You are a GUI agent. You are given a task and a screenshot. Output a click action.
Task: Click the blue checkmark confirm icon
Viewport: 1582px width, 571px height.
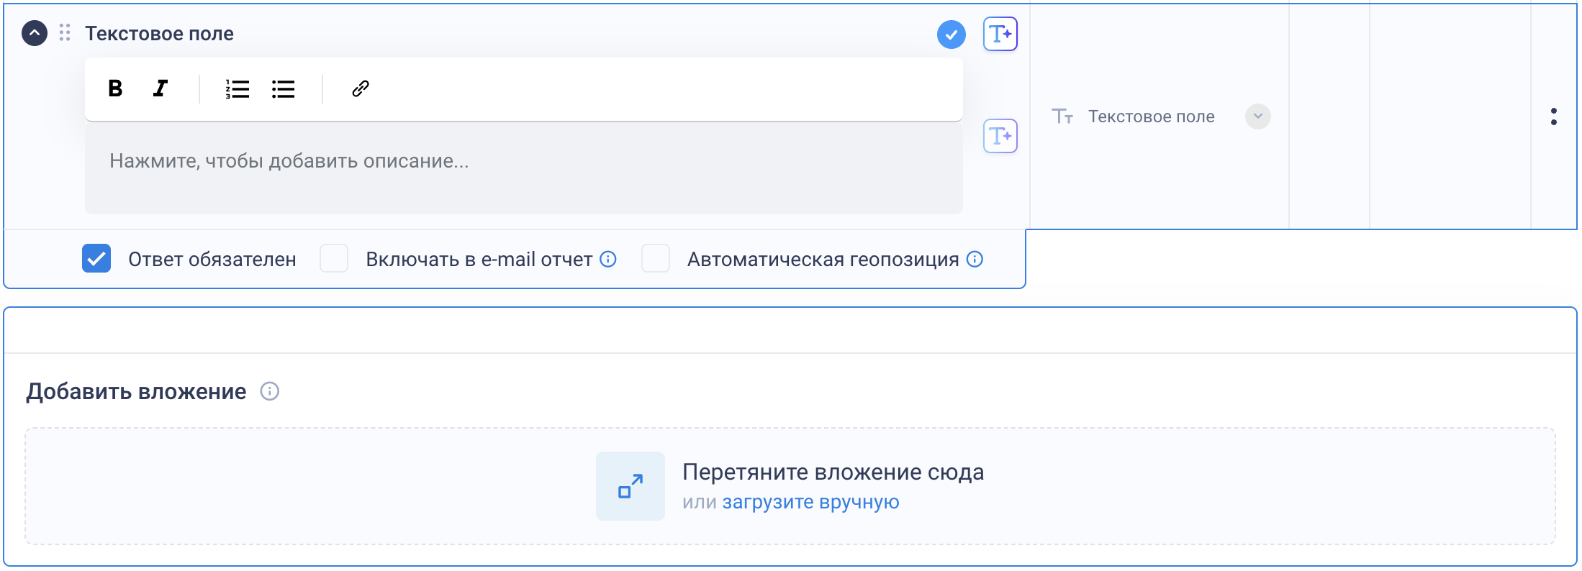[x=951, y=35]
